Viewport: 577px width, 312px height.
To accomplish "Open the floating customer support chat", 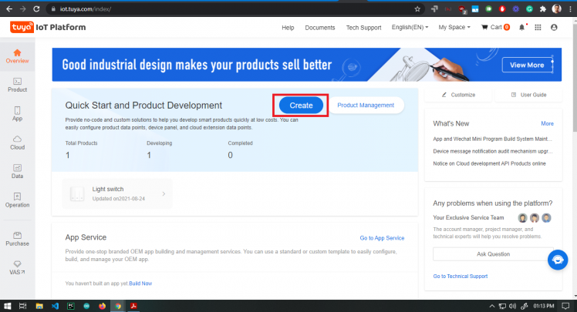I will (558, 260).
